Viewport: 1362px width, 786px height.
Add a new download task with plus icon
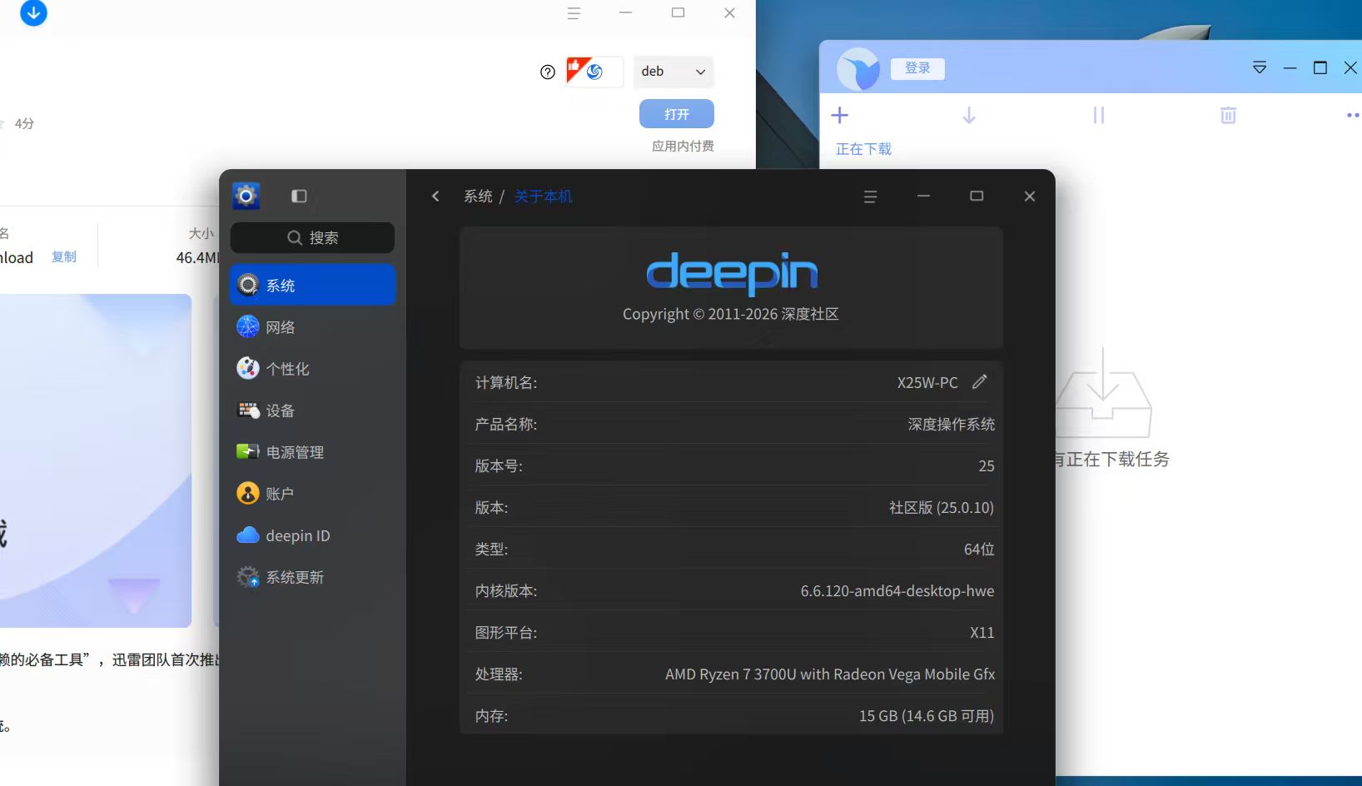click(x=840, y=115)
